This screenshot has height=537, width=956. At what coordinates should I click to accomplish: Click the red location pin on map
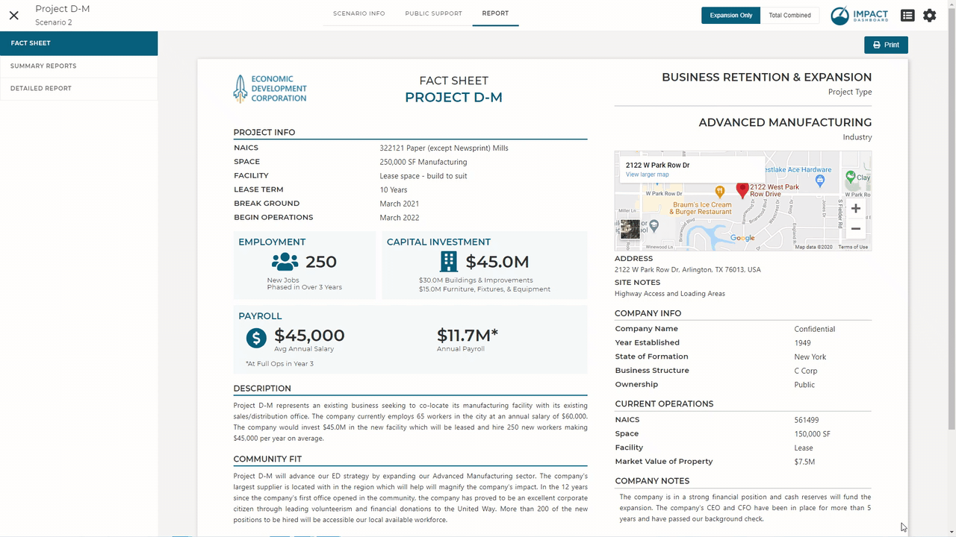pos(742,190)
